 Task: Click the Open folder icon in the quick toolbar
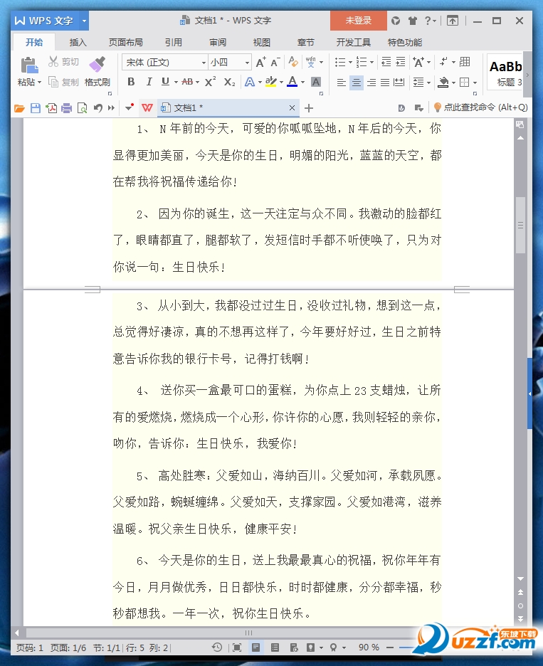[x=19, y=108]
